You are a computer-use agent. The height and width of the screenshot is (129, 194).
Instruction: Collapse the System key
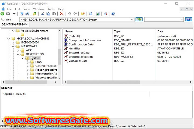23,58
